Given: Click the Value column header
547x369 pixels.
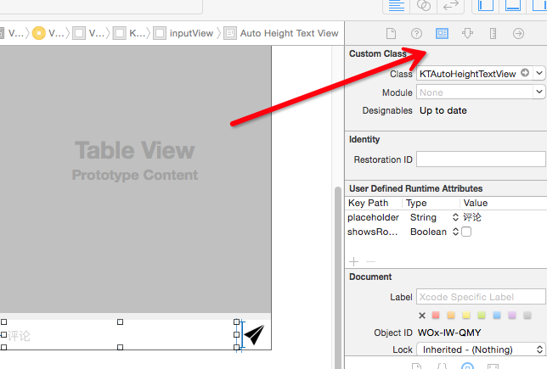Looking at the screenshot, I should [x=476, y=203].
